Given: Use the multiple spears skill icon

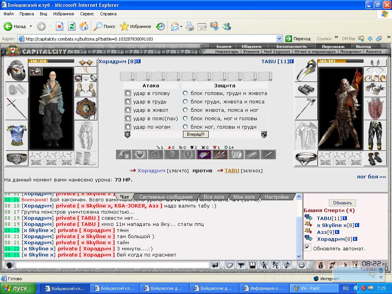Looking at the screenshot, I should coord(220,155).
